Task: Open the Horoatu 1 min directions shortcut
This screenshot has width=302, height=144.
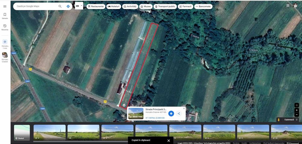Action: point(5,44)
